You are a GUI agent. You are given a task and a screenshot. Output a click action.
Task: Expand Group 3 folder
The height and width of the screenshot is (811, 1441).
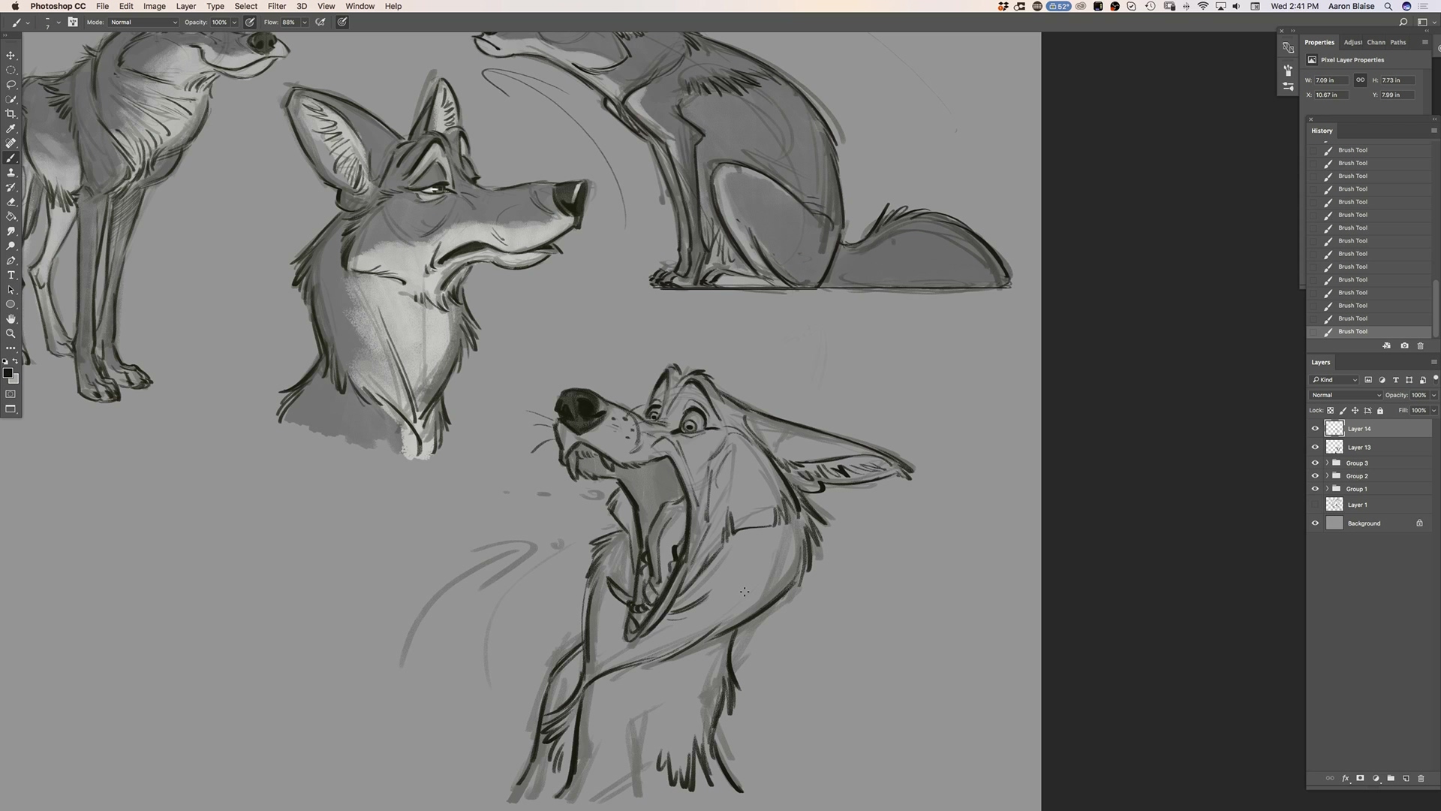(1327, 463)
